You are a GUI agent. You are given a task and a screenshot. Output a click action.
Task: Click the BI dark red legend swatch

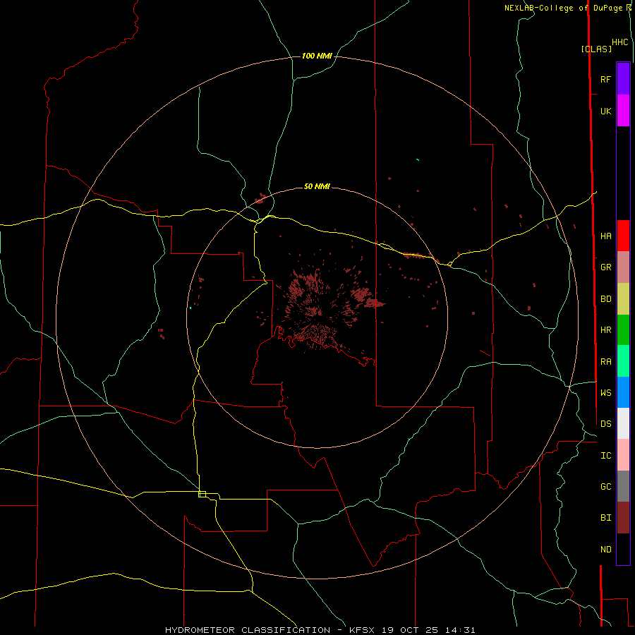[x=623, y=518]
